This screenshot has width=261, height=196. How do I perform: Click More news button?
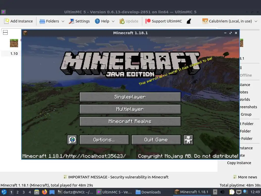point(245,177)
